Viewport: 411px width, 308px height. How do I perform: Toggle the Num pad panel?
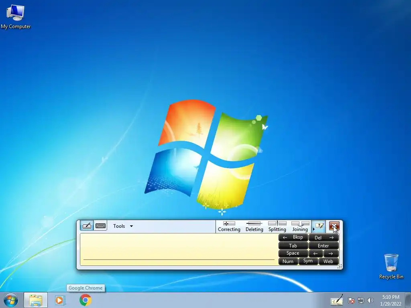[x=288, y=261]
